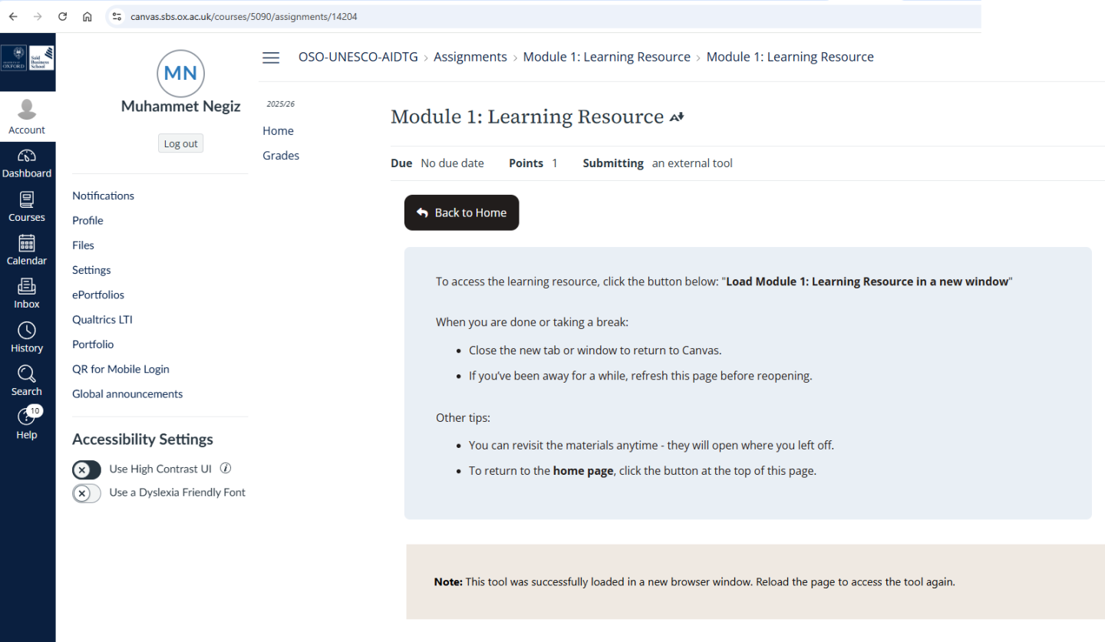Screen dimensions: 1105x642
Task: Click the Back to Home button
Action: pos(461,212)
